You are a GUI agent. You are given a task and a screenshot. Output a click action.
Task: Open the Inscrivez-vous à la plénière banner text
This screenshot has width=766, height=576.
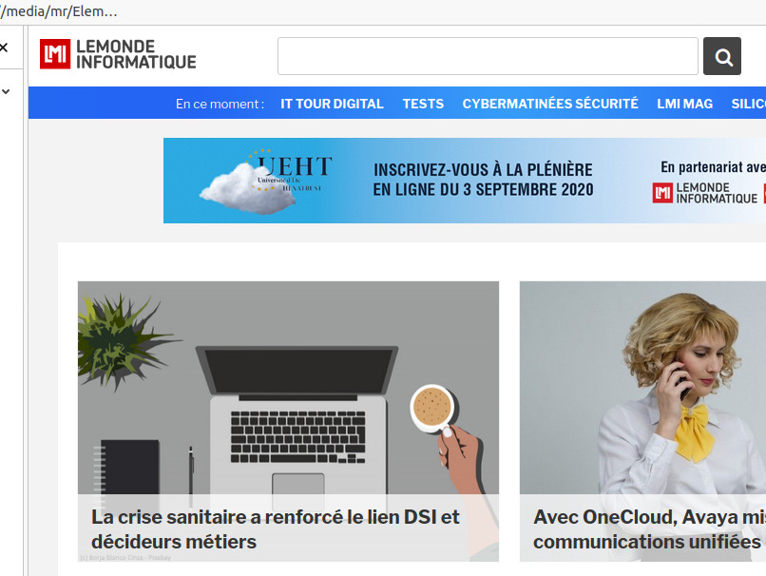click(483, 180)
